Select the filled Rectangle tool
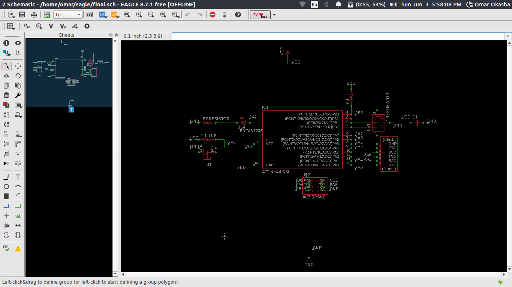Viewport: 512px width, 287px height. [6, 196]
